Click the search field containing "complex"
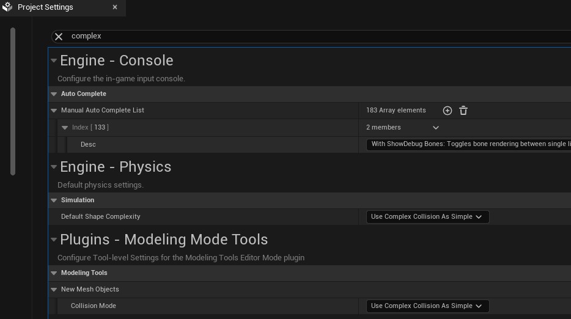Viewport: 571px width, 319px height. tap(306, 37)
